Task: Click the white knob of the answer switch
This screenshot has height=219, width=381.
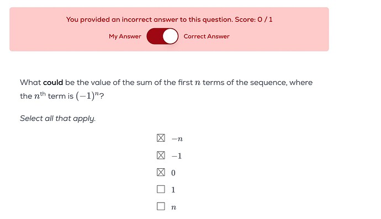Action: [x=170, y=36]
